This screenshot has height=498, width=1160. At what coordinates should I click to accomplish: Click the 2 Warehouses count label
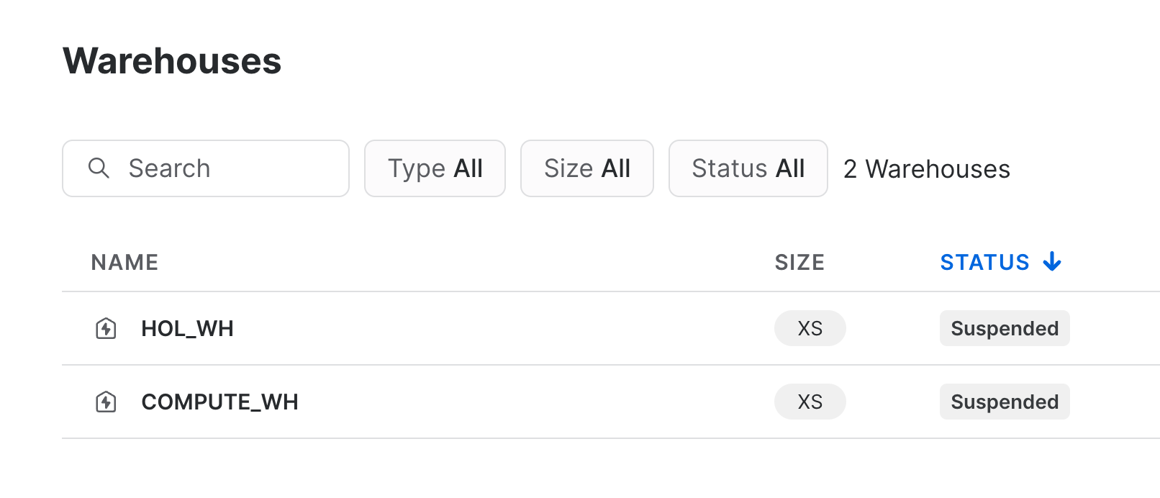pyautogui.click(x=926, y=169)
